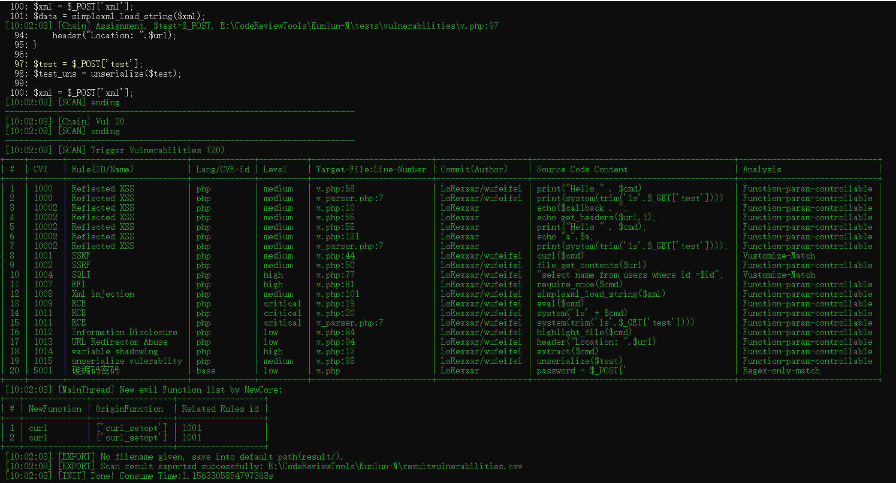Select the "[Chain] Vul 20" log line

[x=65, y=121]
